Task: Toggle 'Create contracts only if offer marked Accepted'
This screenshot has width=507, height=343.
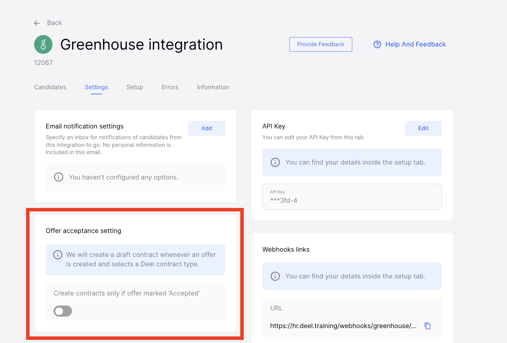Action: (x=63, y=311)
